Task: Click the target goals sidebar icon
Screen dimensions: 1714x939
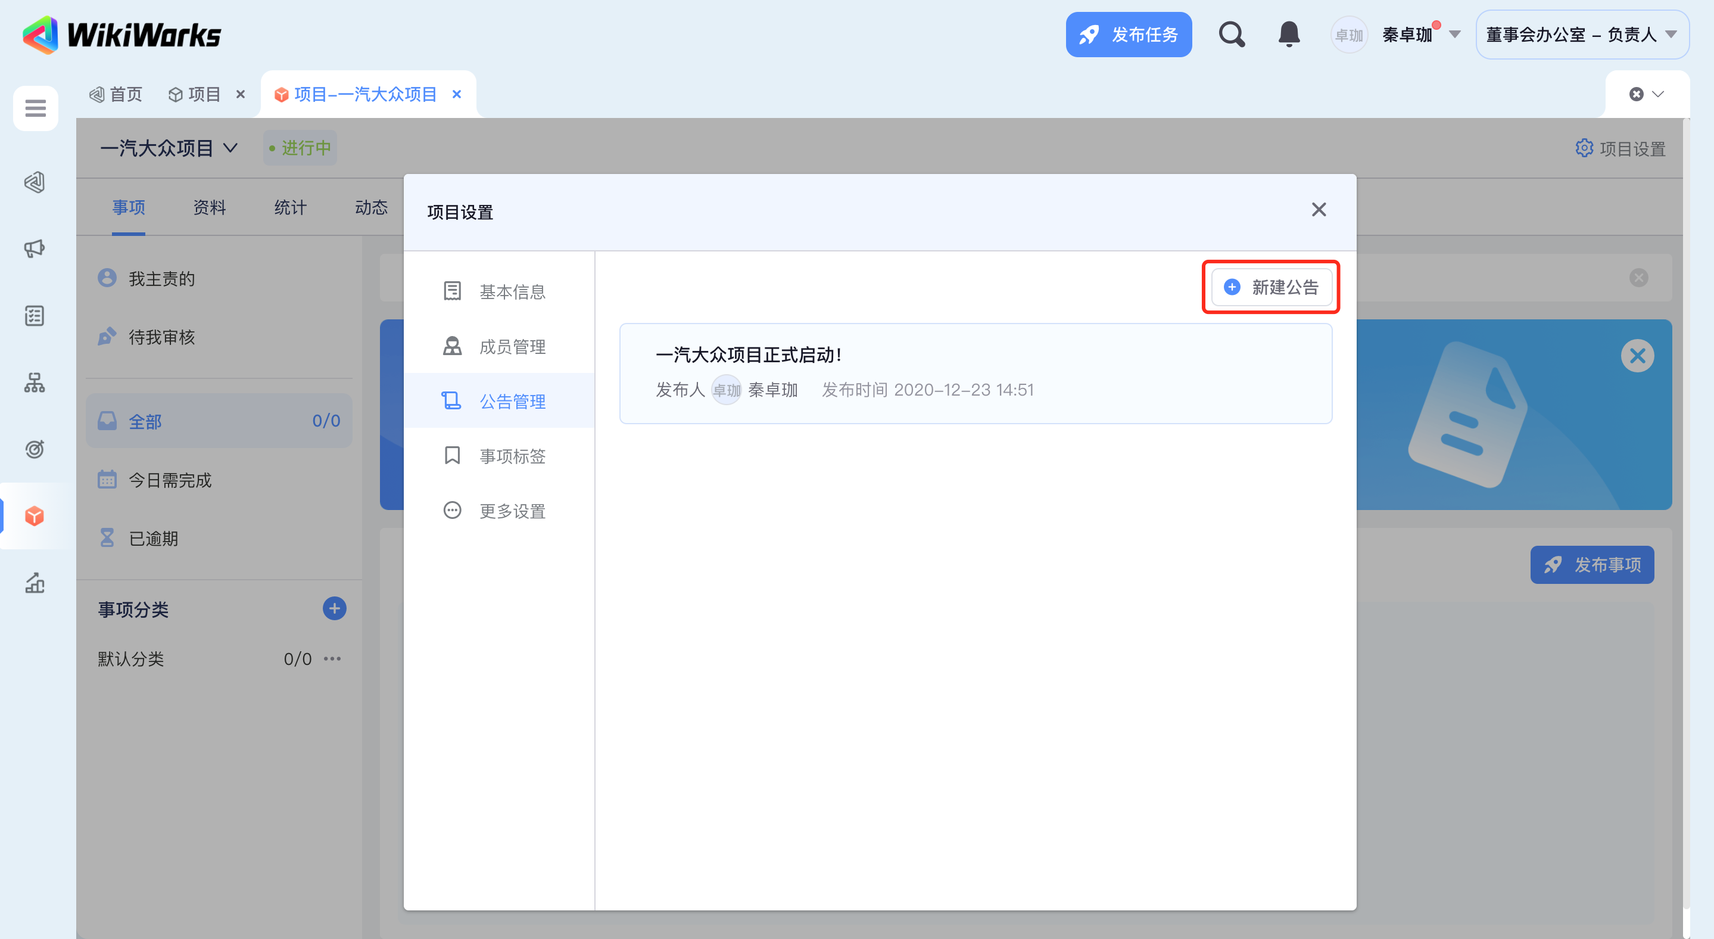Action: pos(35,449)
